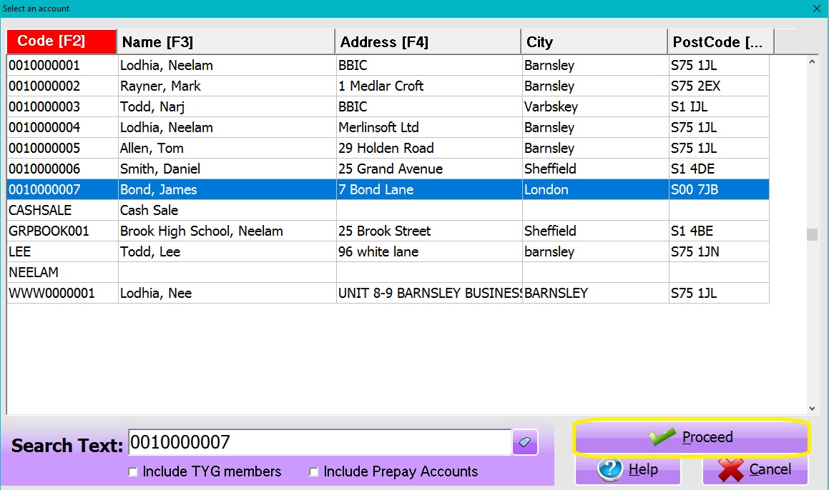Select account code 0010000005
The width and height of the screenshot is (829, 490).
click(x=44, y=148)
